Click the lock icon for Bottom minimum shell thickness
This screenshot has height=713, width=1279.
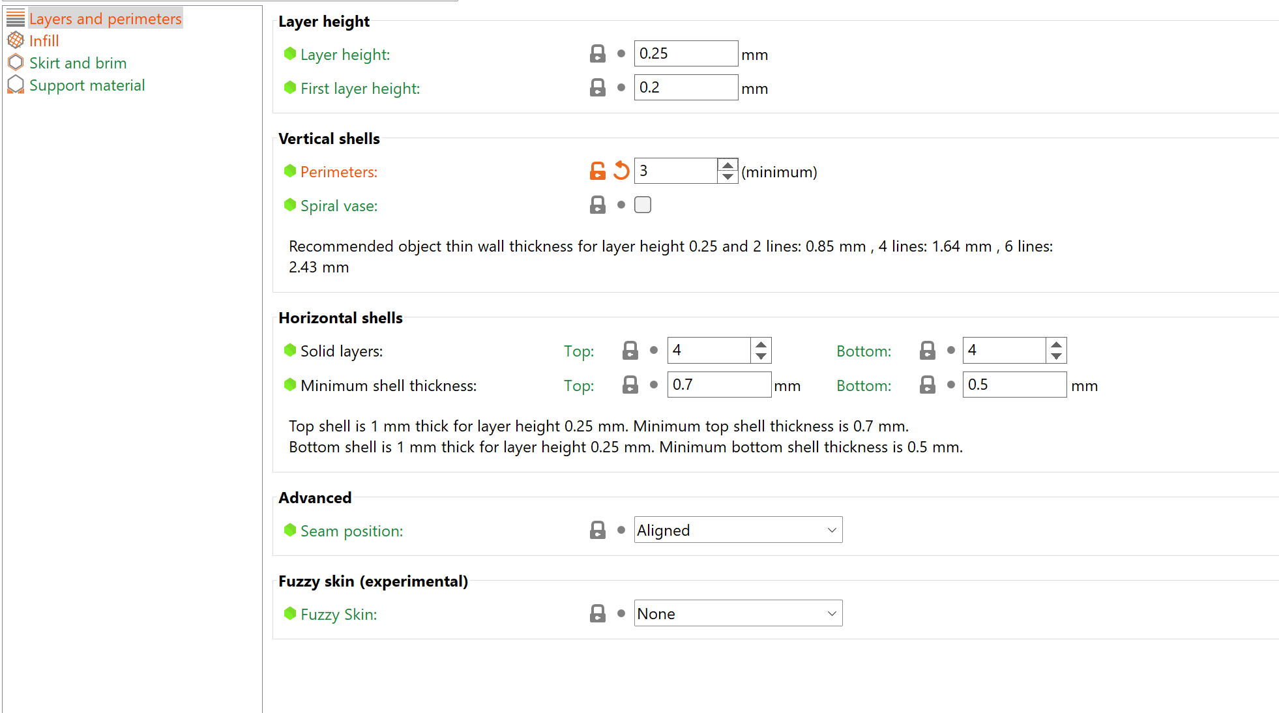coord(927,385)
